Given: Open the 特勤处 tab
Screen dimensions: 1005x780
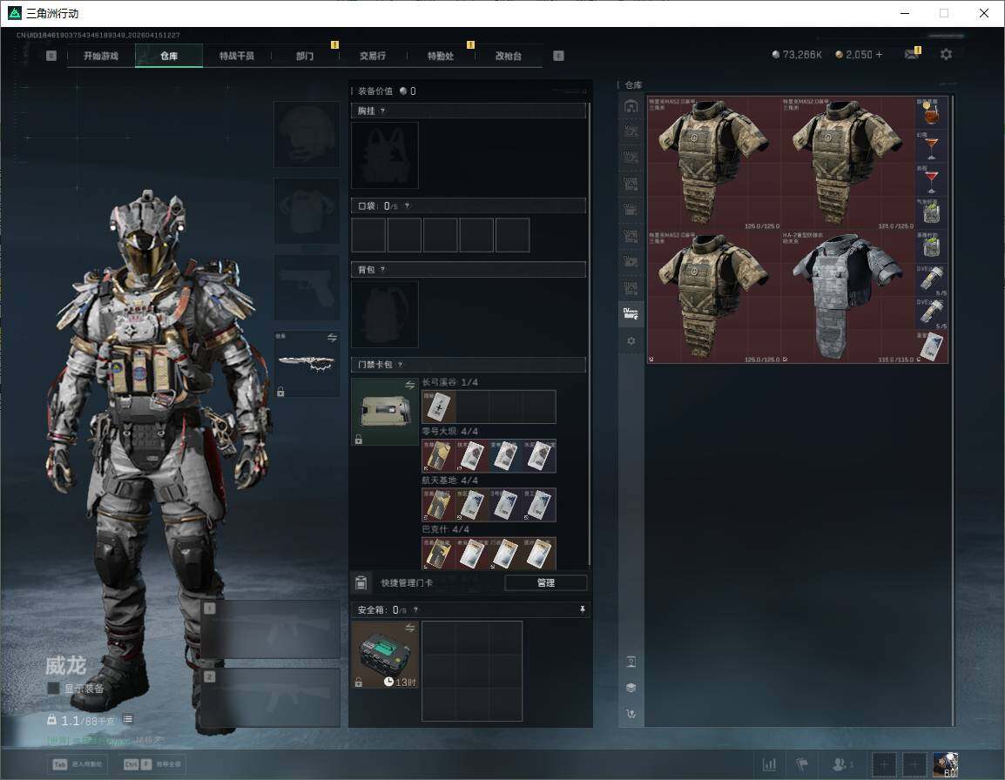Looking at the screenshot, I should [x=441, y=56].
